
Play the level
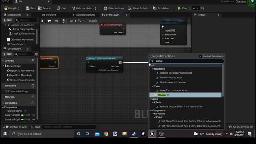tap(182, 8)
